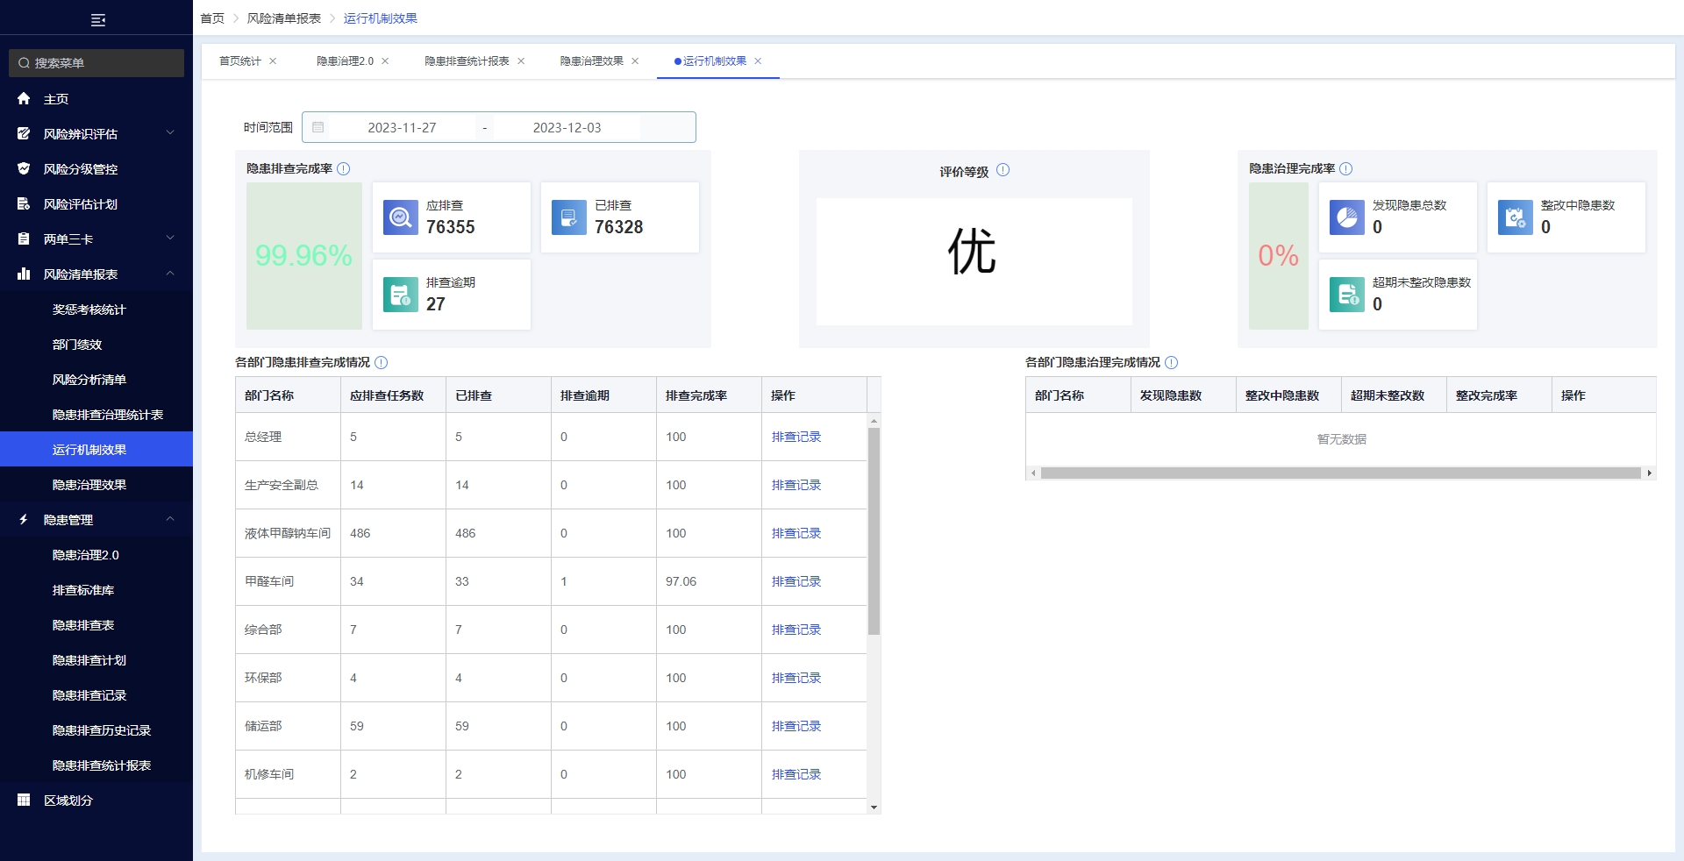This screenshot has height=861, width=1684.
Task: Click the home icon beside 主页
Action: tap(24, 98)
